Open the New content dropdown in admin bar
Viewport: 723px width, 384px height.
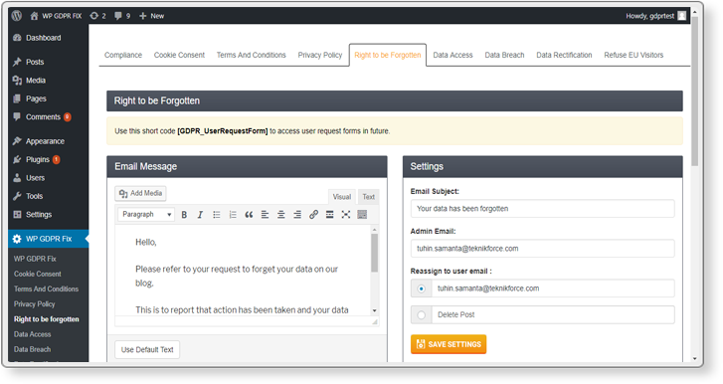[x=152, y=16]
